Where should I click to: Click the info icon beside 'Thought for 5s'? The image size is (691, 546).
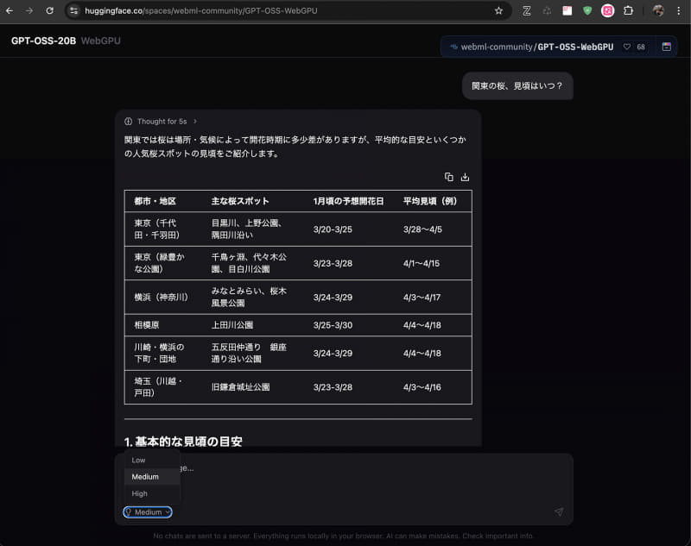point(128,122)
